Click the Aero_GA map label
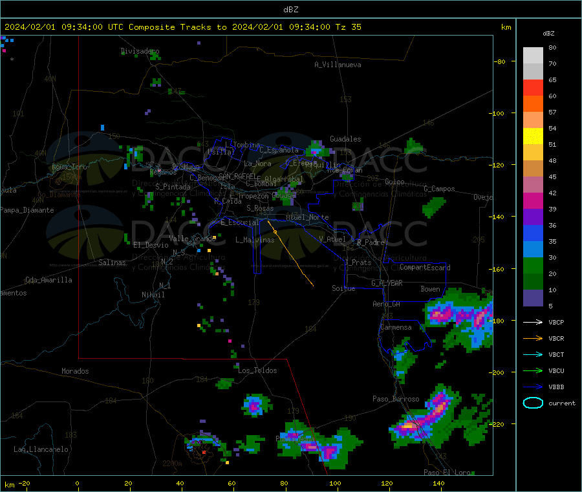 point(386,304)
